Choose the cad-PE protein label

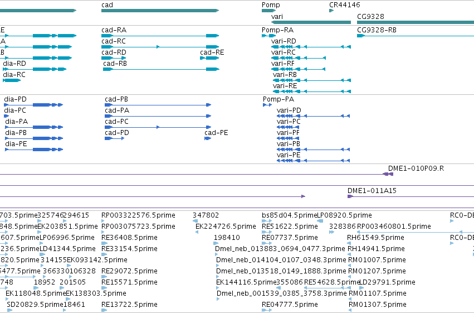point(216,133)
